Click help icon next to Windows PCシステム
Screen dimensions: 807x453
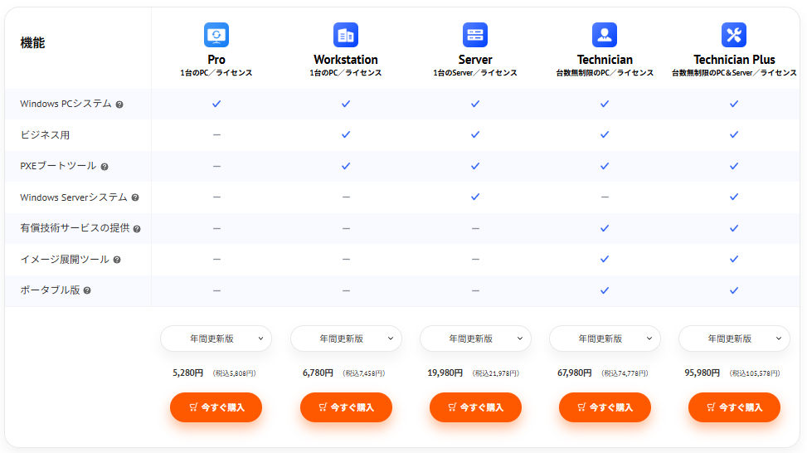pos(119,105)
